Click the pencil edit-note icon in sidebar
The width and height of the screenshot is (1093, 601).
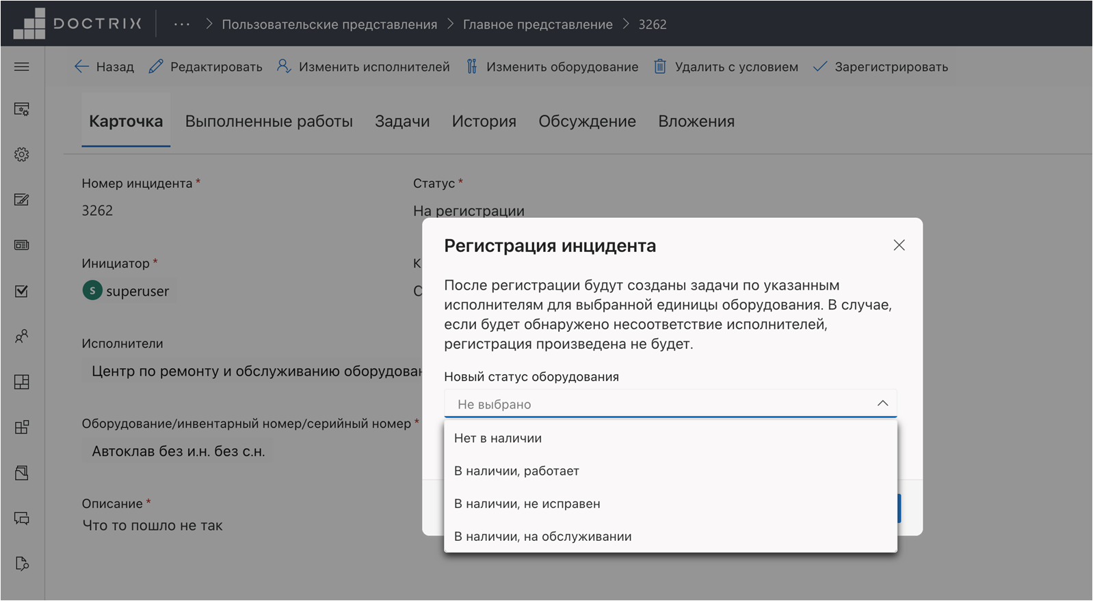pyautogui.click(x=22, y=200)
